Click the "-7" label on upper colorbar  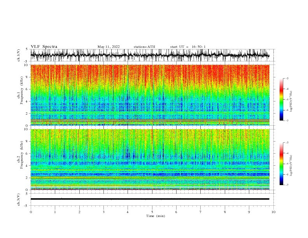287,121
